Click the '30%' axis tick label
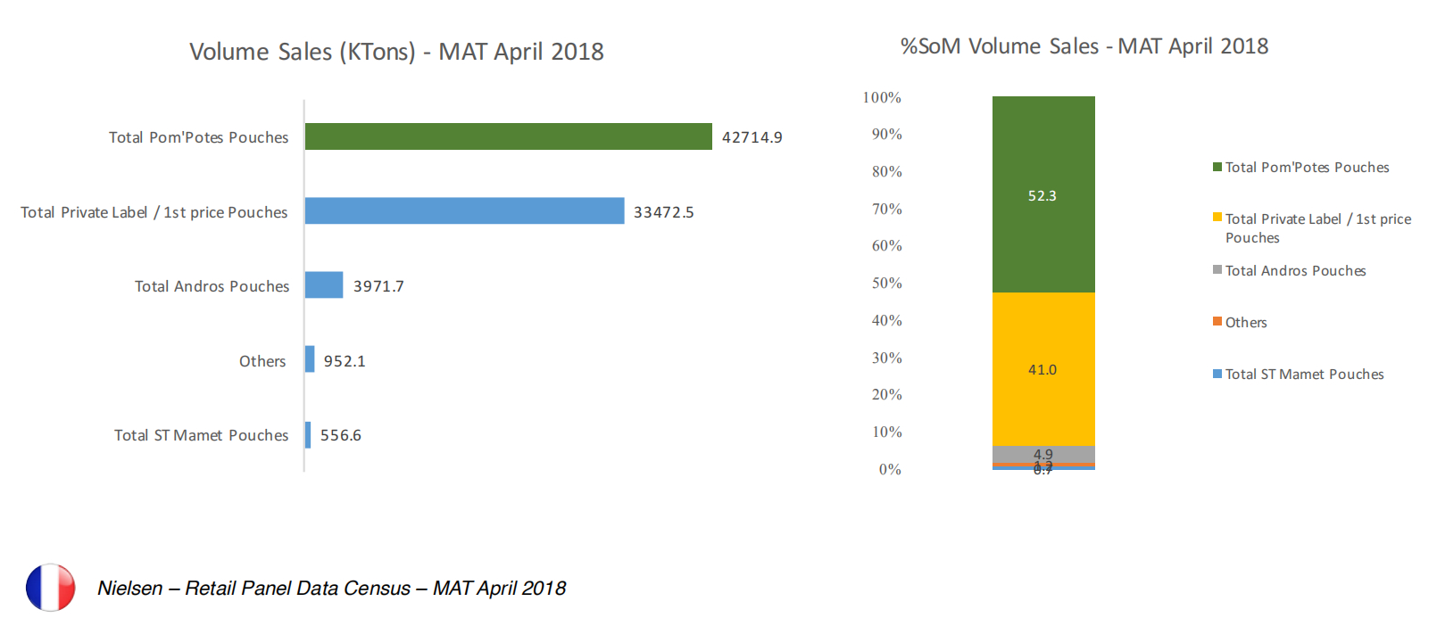1437x618 pixels. (887, 358)
